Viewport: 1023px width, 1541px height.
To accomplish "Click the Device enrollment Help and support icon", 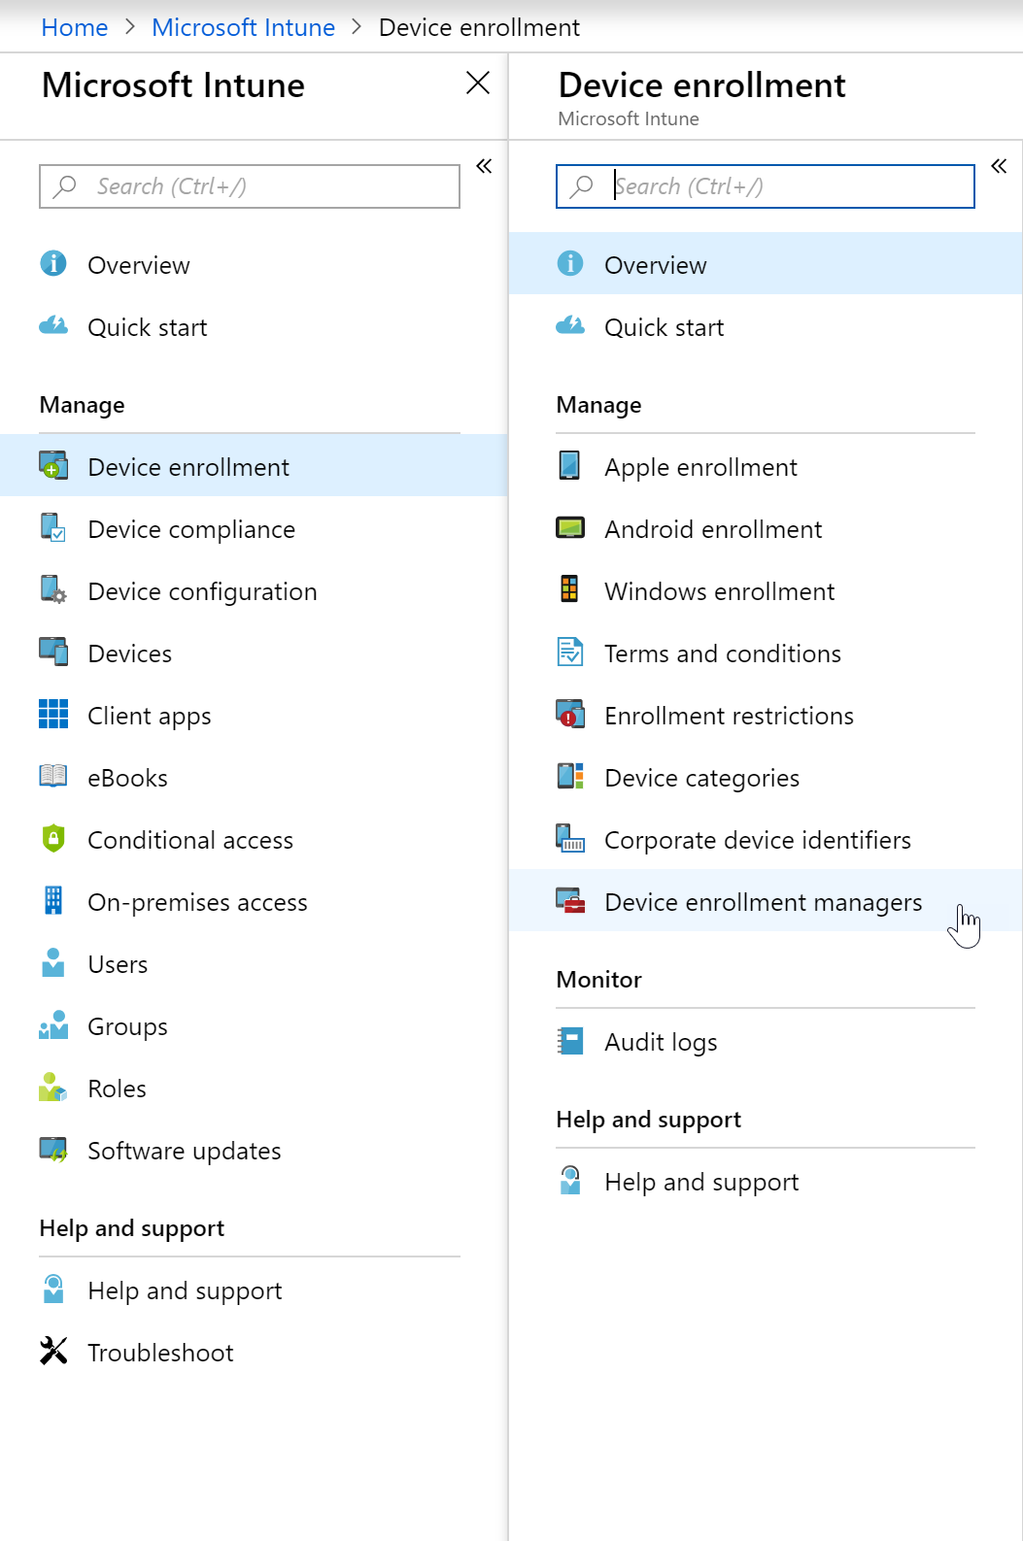I will point(570,1180).
